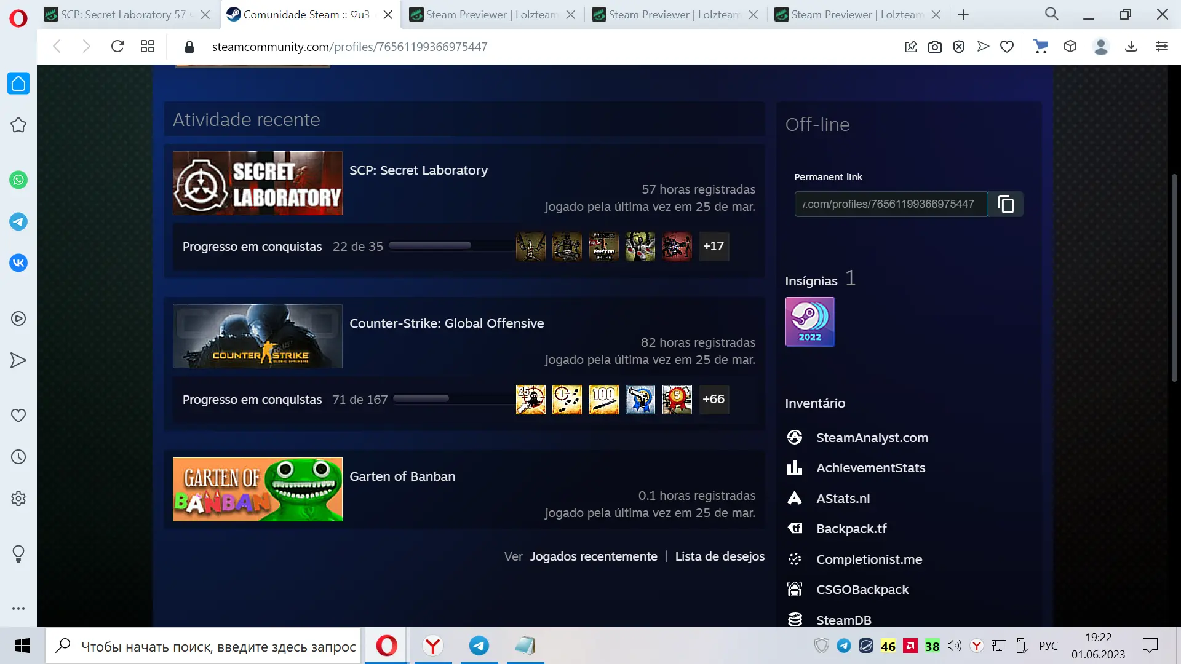Open downloads arrow icon
1181x664 pixels.
tap(1131, 47)
